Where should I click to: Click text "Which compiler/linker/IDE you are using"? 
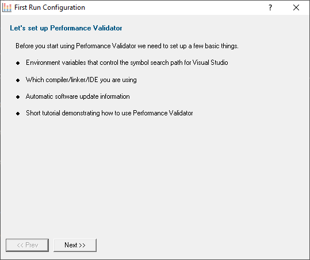pyautogui.click(x=81, y=80)
